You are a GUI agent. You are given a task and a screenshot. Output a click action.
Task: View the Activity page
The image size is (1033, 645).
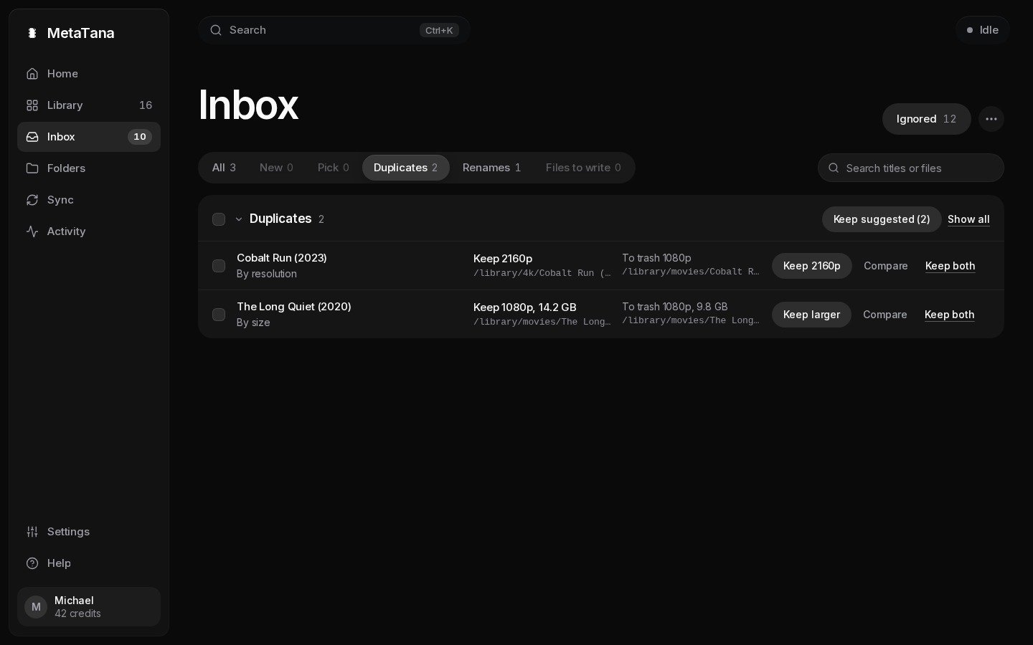tap(89, 231)
